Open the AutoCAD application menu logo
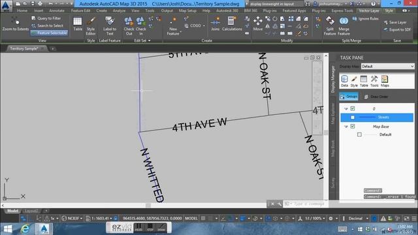418x235 pixels. [x=6, y=6]
